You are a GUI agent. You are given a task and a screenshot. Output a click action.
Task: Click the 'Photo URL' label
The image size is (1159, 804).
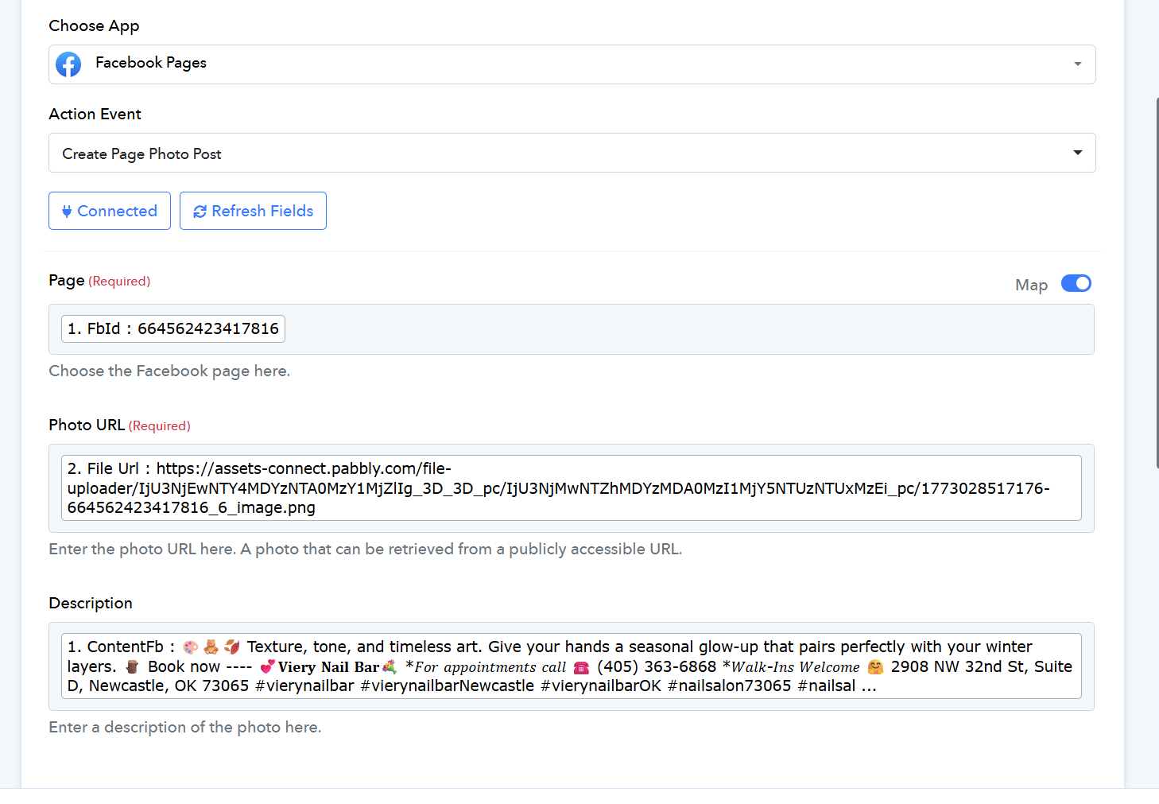point(87,425)
